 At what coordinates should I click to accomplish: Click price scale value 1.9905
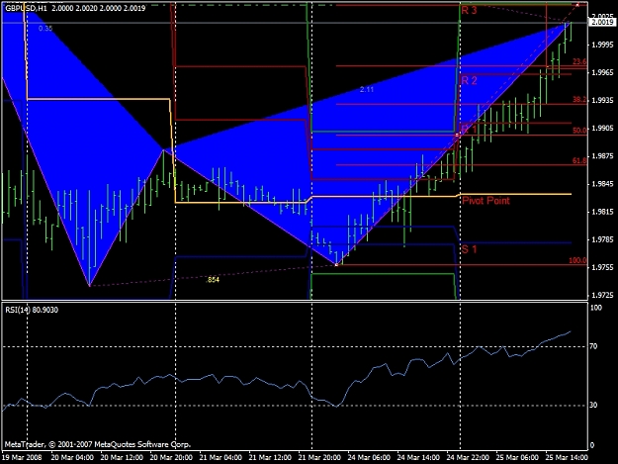coord(602,129)
